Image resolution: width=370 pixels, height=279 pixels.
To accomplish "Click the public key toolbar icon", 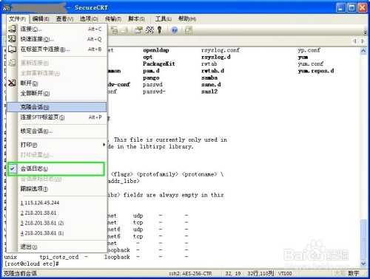I will click(x=160, y=30).
